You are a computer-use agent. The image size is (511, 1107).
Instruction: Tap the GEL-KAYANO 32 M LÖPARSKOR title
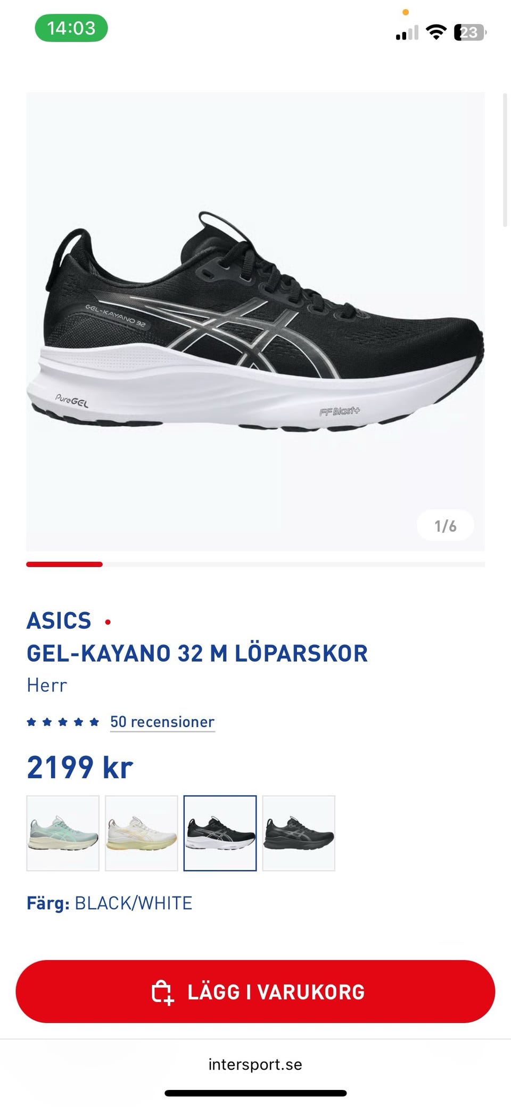pyautogui.click(x=197, y=654)
